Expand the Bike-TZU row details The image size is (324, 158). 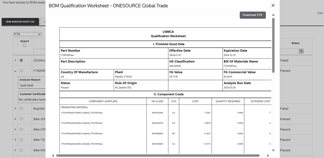[x=15, y=140]
